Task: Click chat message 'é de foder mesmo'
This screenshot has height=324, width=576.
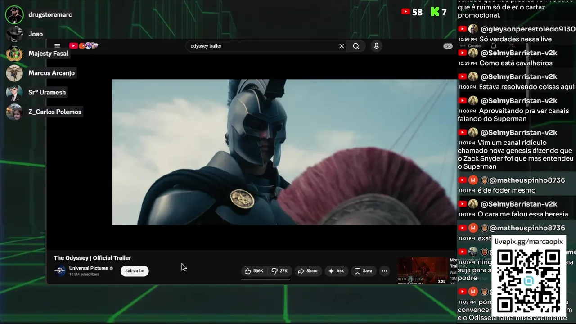Action: pyautogui.click(x=506, y=190)
